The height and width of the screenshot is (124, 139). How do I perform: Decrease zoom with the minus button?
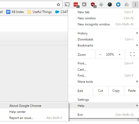click(100, 54)
